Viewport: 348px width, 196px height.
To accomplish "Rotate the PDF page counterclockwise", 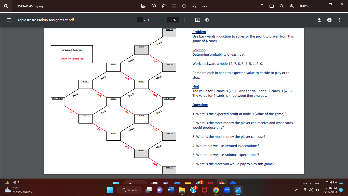I will (207, 20).
